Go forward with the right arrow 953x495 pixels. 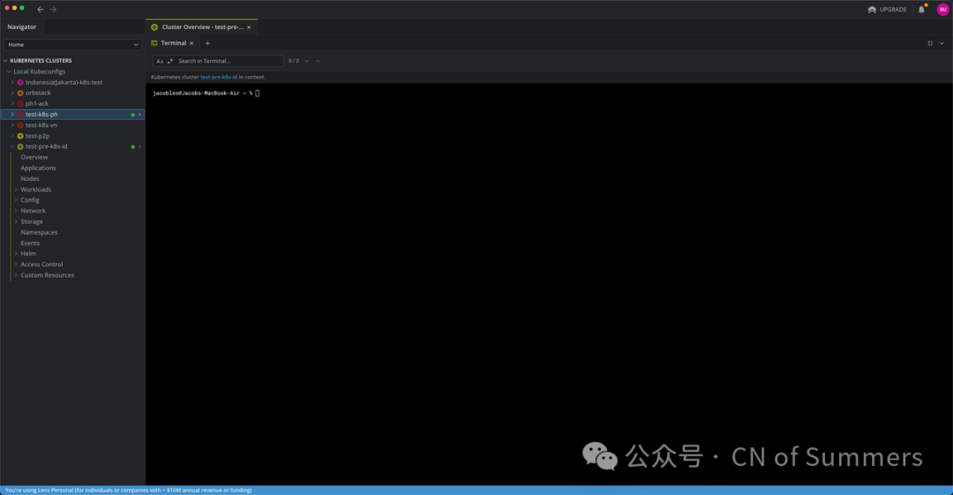pos(54,9)
